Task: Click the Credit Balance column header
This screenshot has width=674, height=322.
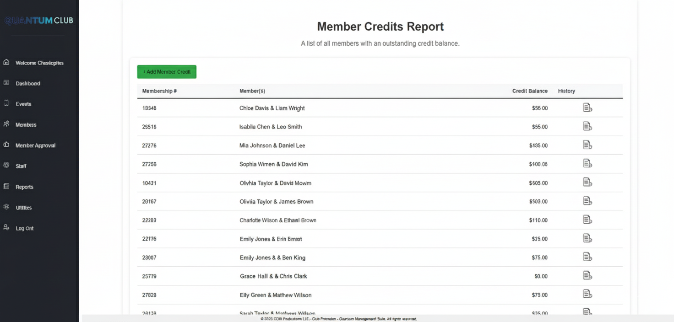Action: coord(530,91)
